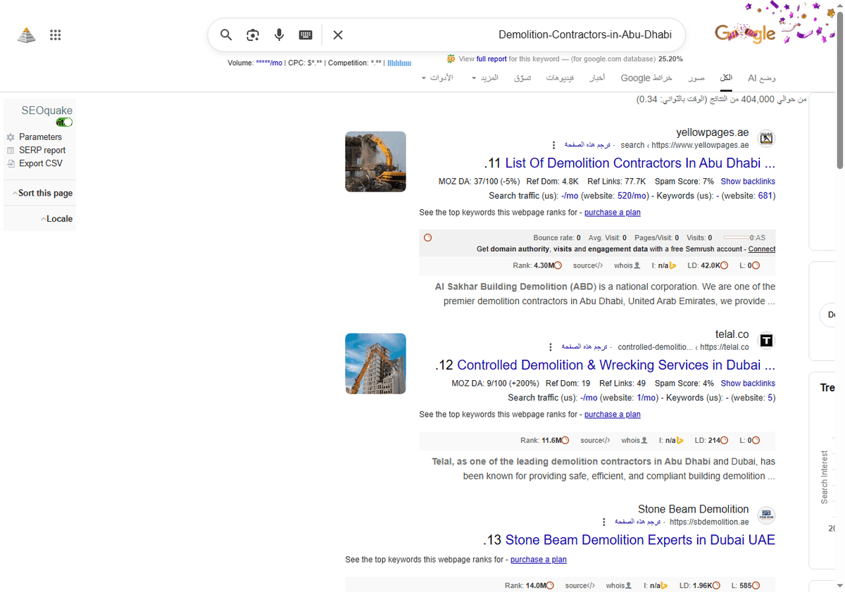This screenshot has width=845, height=592.
Task: Expand the Locale section in sidebar
Action: (58, 218)
